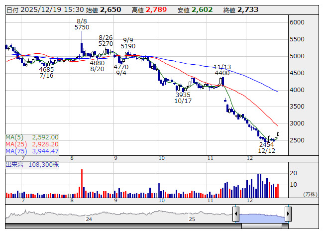The image size is (325, 234).
Task: Click the (万株) volume unit label
Action: [310, 194]
